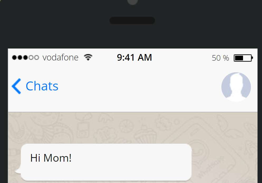Click the signal strength dots

point(25,57)
